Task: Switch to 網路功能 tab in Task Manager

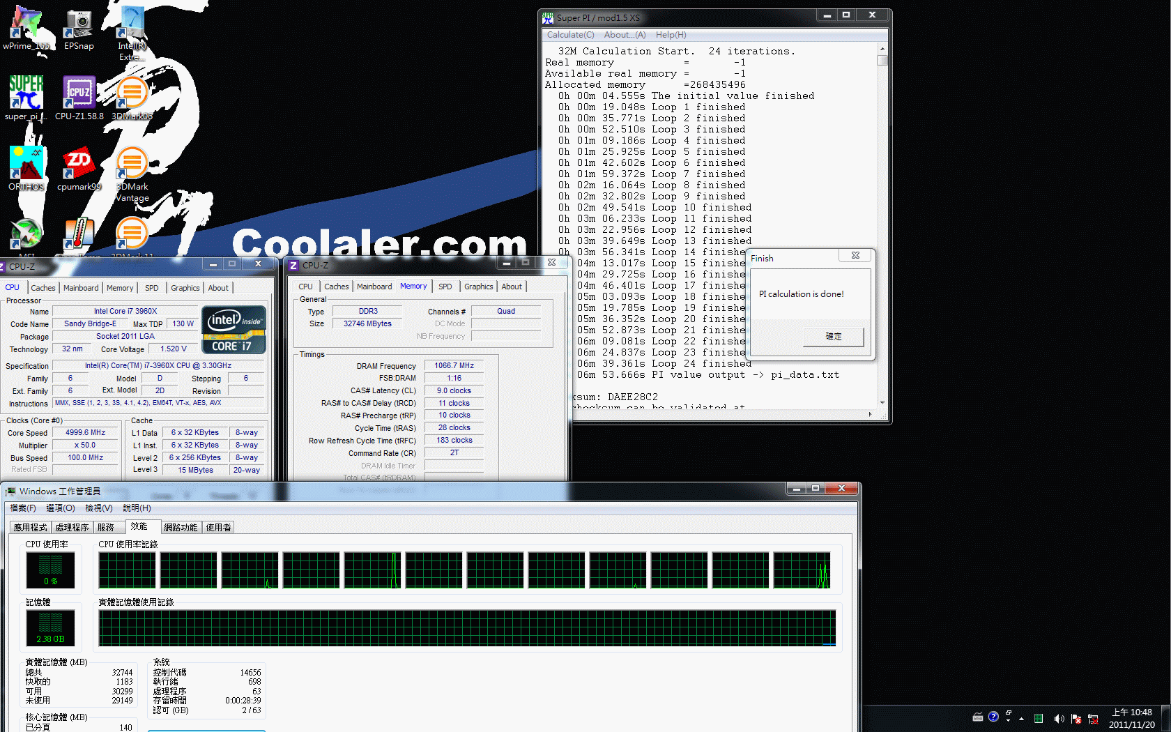Action: click(x=181, y=528)
